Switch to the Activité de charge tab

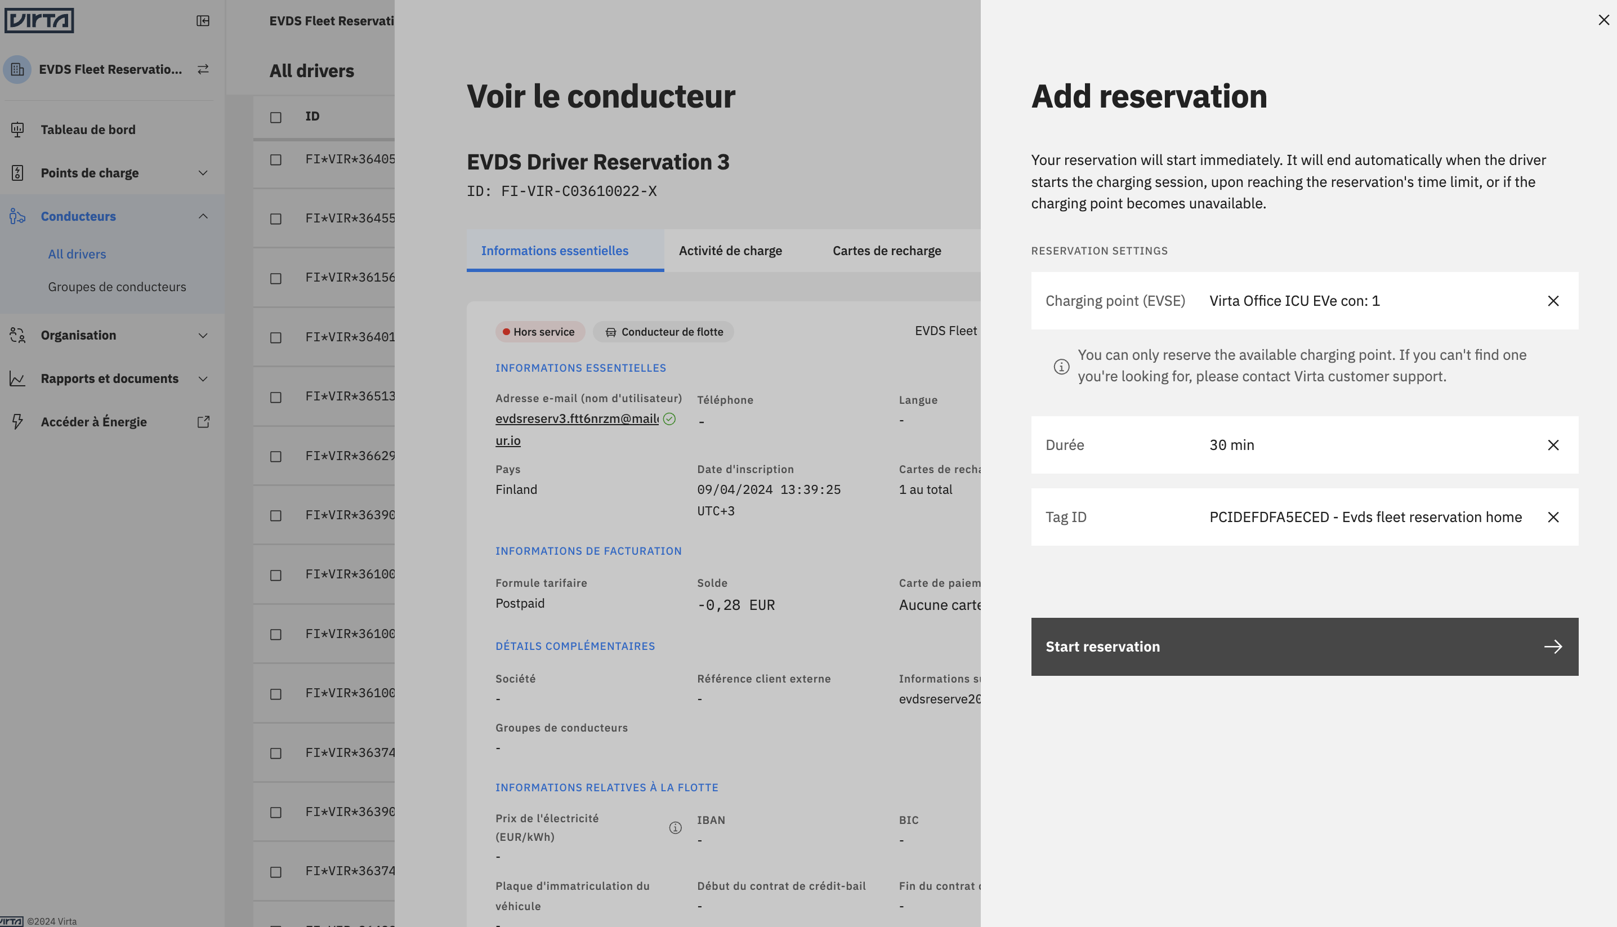point(730,251)
